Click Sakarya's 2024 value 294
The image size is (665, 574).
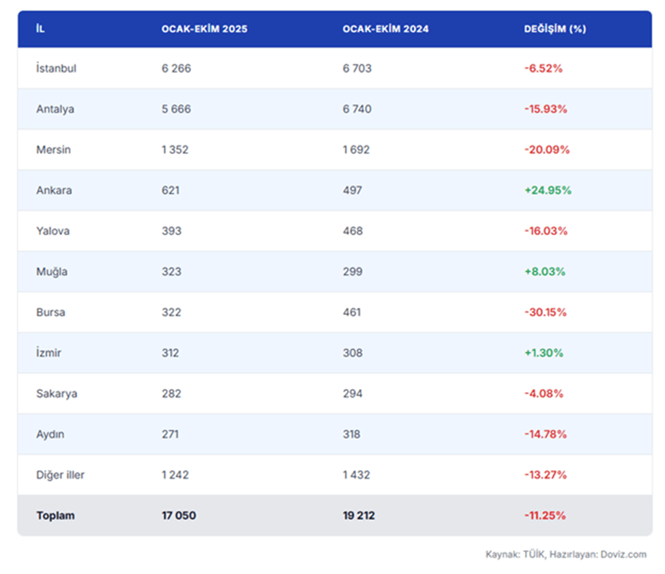pos(353,394)
